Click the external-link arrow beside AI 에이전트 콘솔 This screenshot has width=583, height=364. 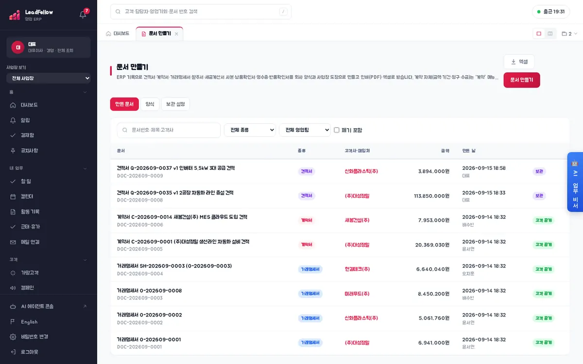point(85,306)
